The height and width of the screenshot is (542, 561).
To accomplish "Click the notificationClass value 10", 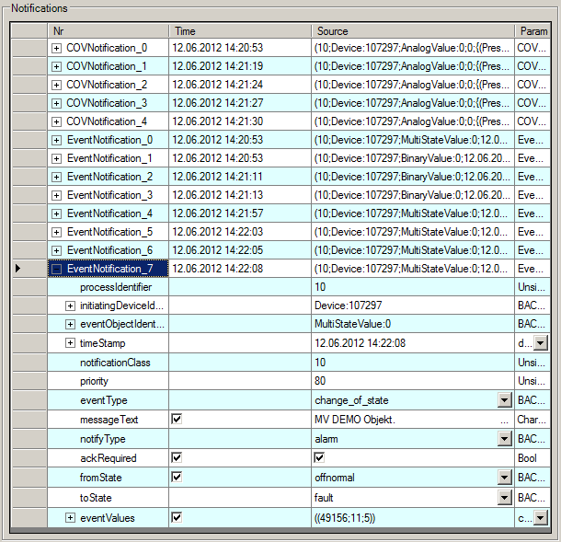I will coord(413,363).
